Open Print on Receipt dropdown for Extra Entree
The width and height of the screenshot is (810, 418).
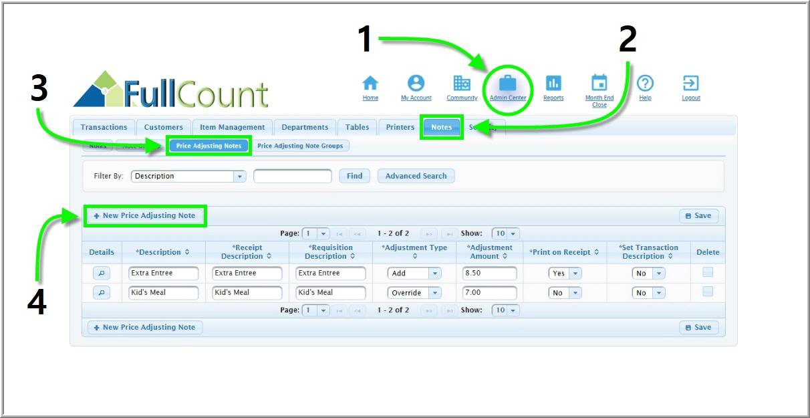575,274
